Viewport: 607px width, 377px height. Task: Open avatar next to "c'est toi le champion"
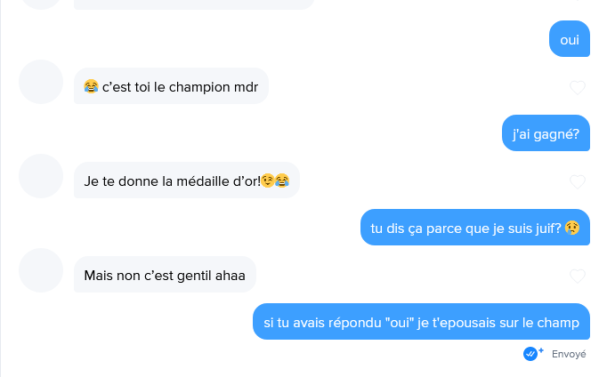[x=41, y=82]
